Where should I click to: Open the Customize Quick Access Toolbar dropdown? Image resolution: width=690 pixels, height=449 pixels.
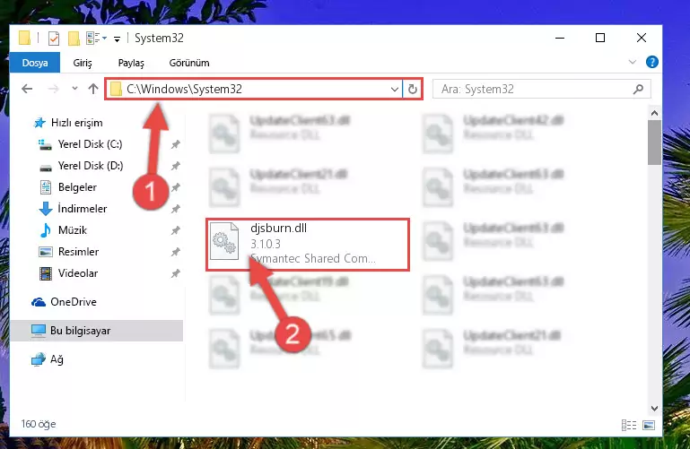pos(117,39)
